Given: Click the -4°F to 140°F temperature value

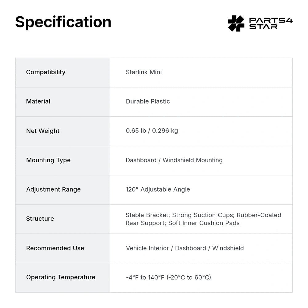Looking at the screenshot, I should tap(168, 278).
